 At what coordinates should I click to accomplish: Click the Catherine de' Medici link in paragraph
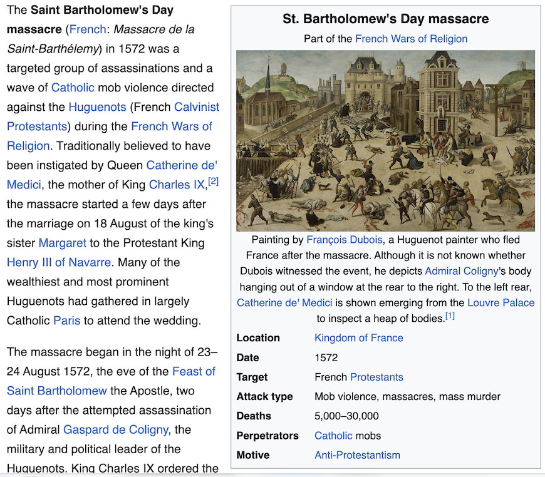click(x=112, y=175)
